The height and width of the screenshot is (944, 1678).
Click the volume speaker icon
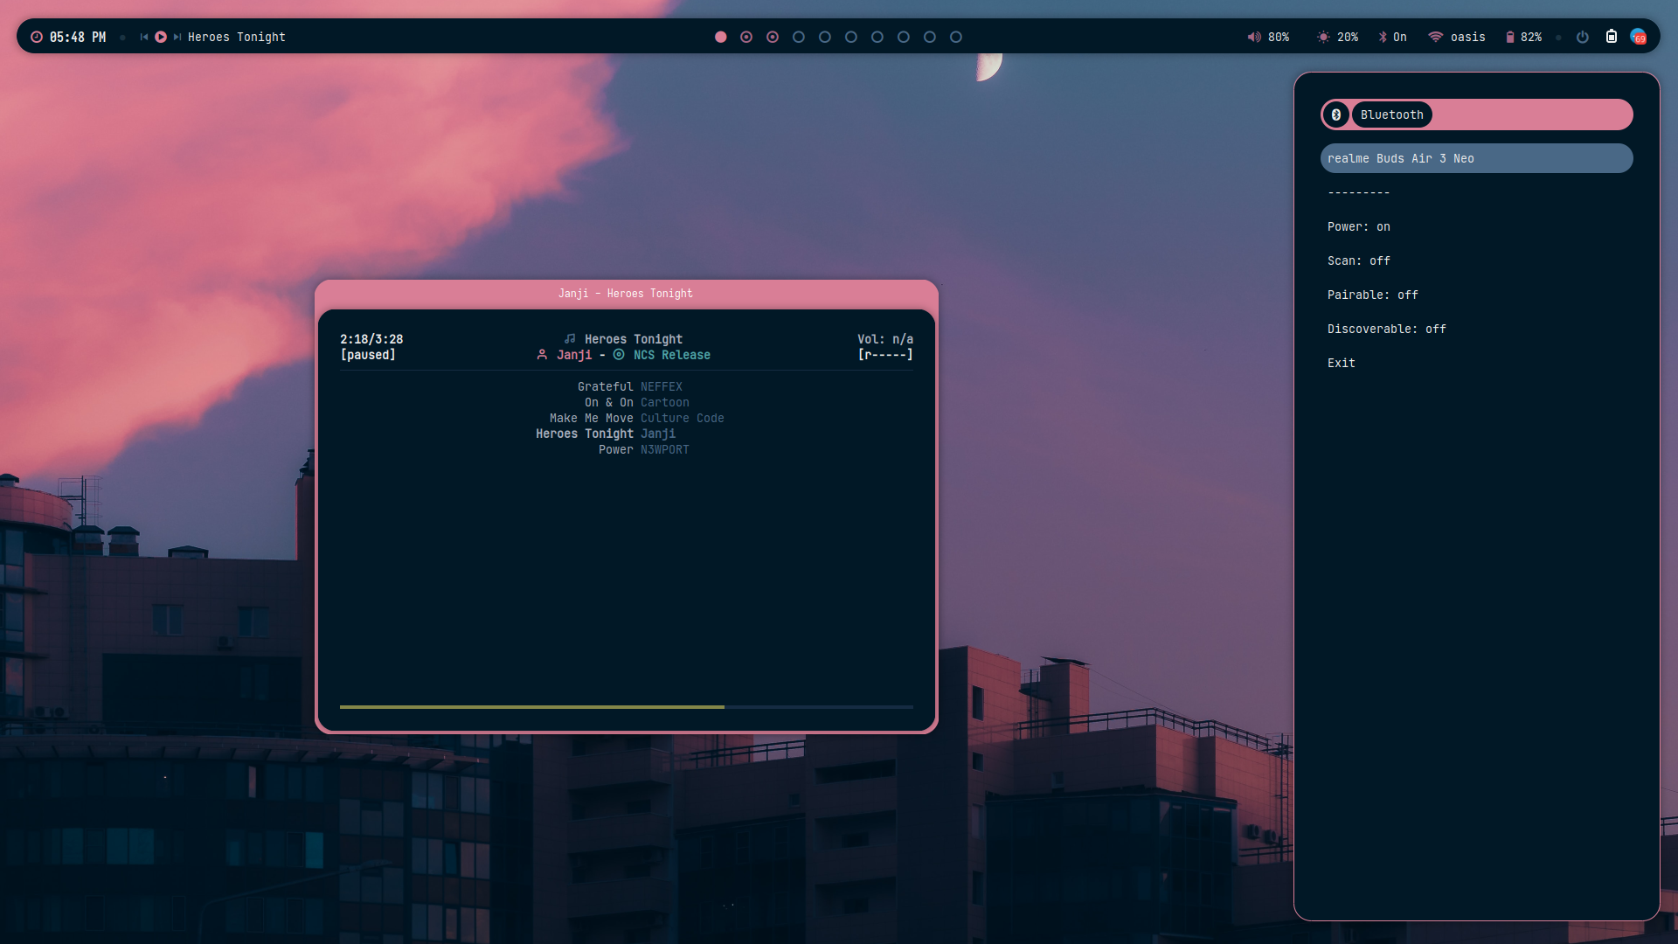pos(1254,37)
